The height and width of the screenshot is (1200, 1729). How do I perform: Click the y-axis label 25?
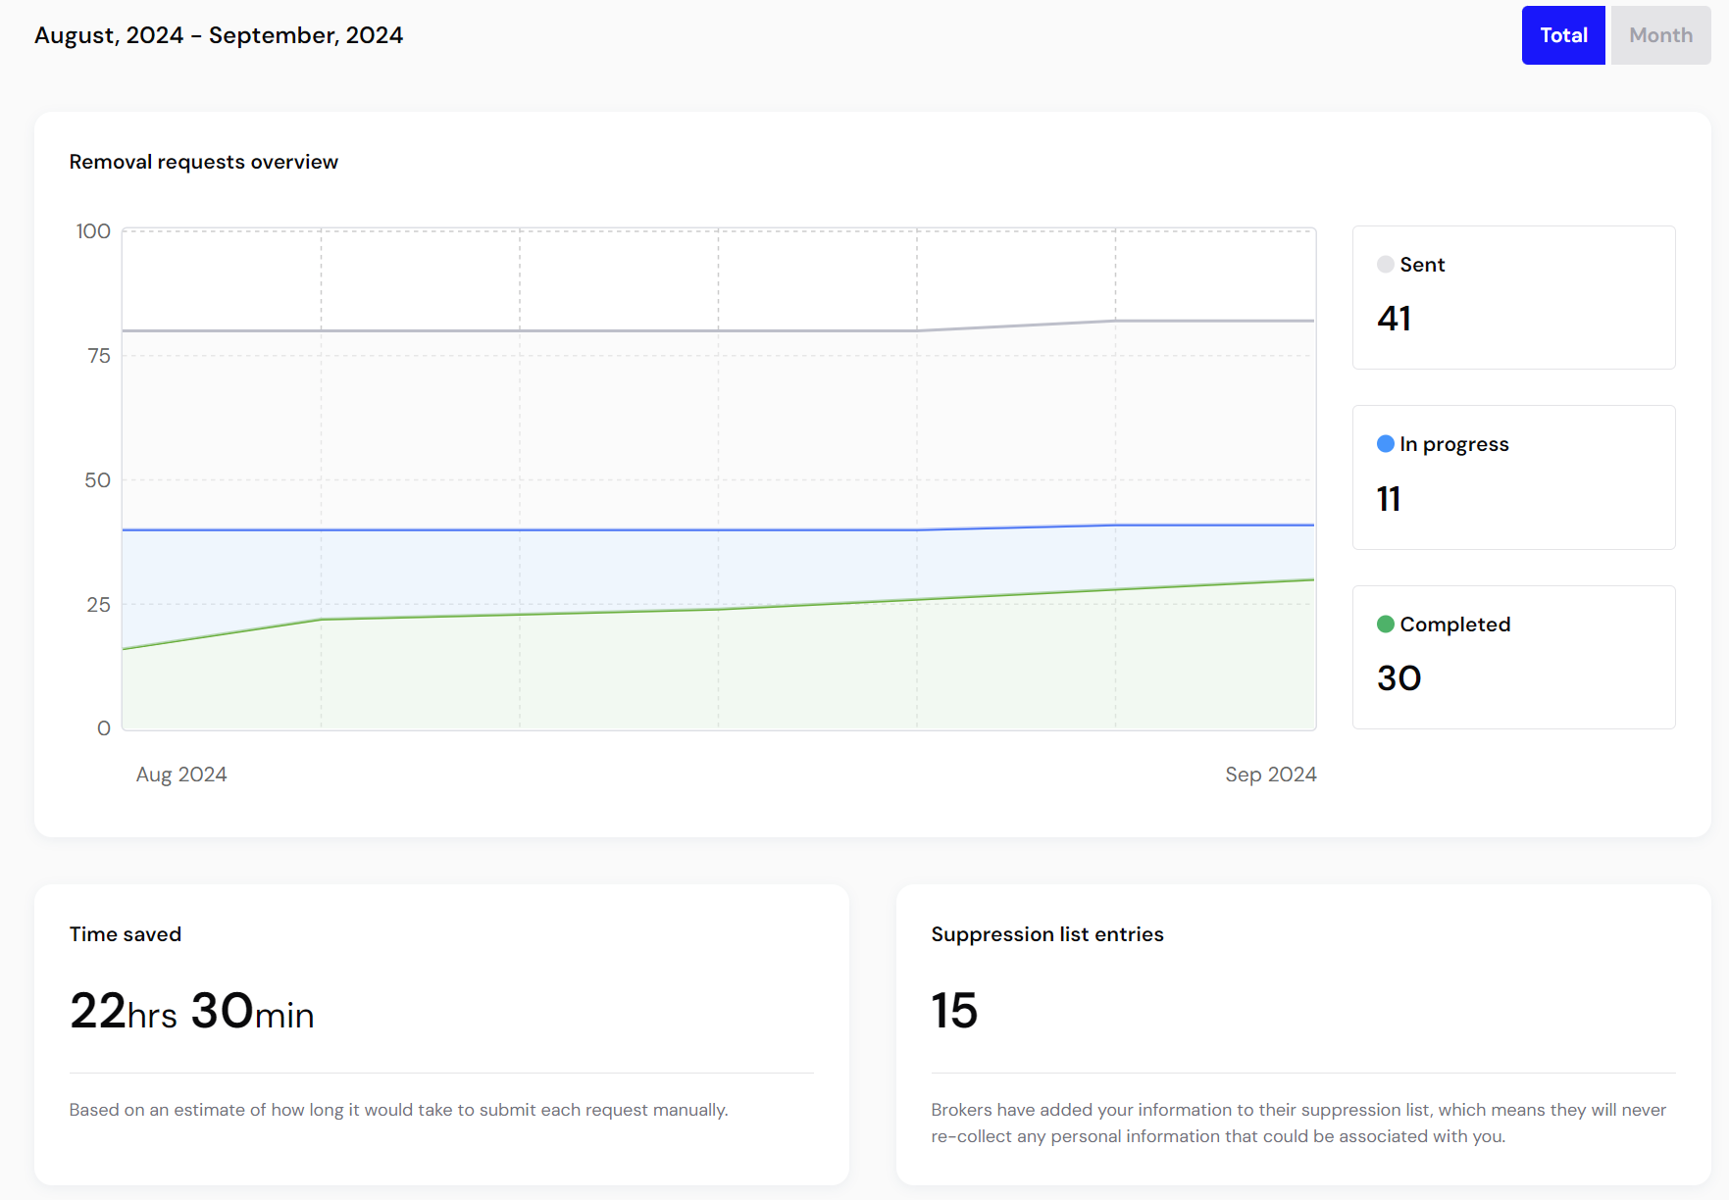point(98,605)
